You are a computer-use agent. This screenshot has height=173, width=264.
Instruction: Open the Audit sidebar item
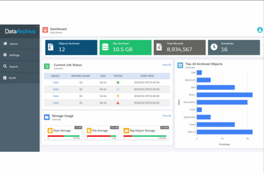coord(20,78)
